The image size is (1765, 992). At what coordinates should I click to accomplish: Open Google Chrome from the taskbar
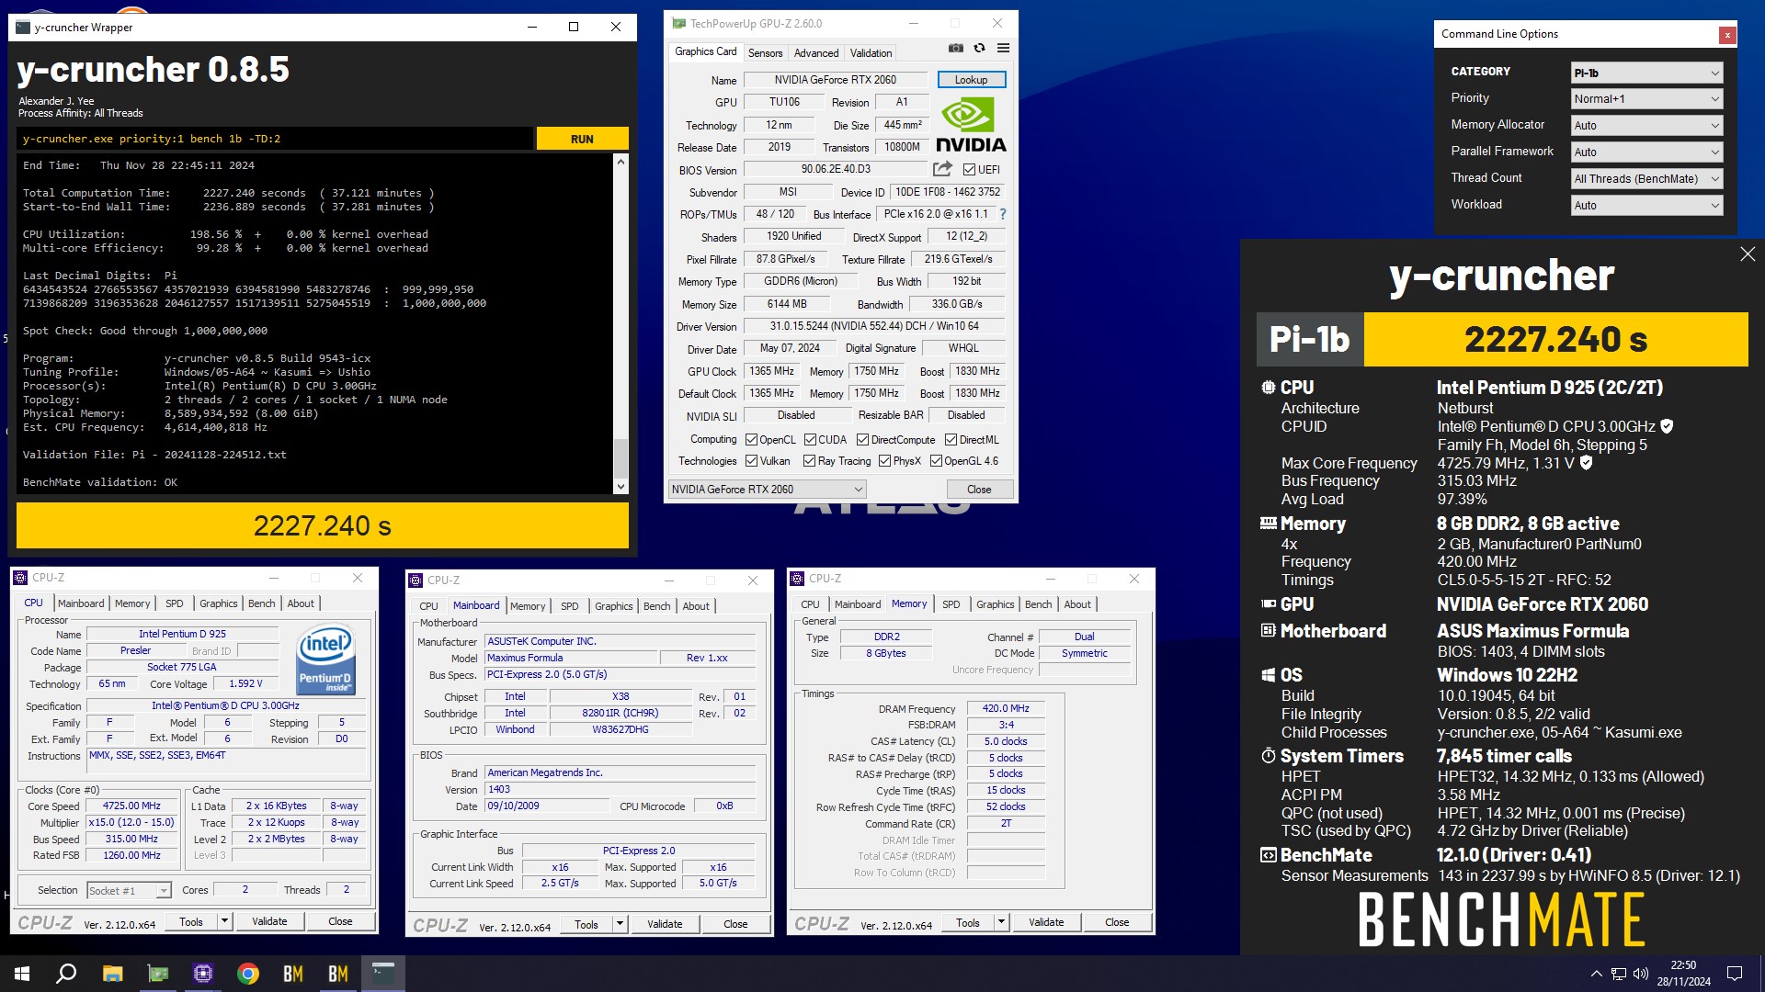[x=248, y=974]
